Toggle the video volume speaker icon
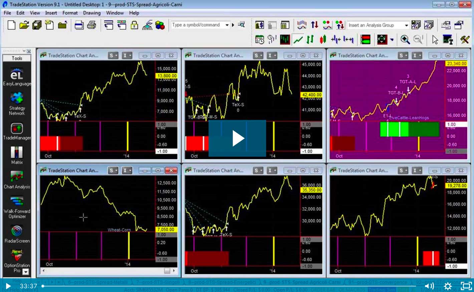Viewport: 474px width, 292px height. click(x=429, y=286)
